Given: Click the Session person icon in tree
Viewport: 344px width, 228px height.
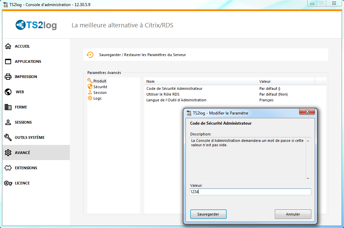Looking at the screenshot, I should (x=90, y=92).
